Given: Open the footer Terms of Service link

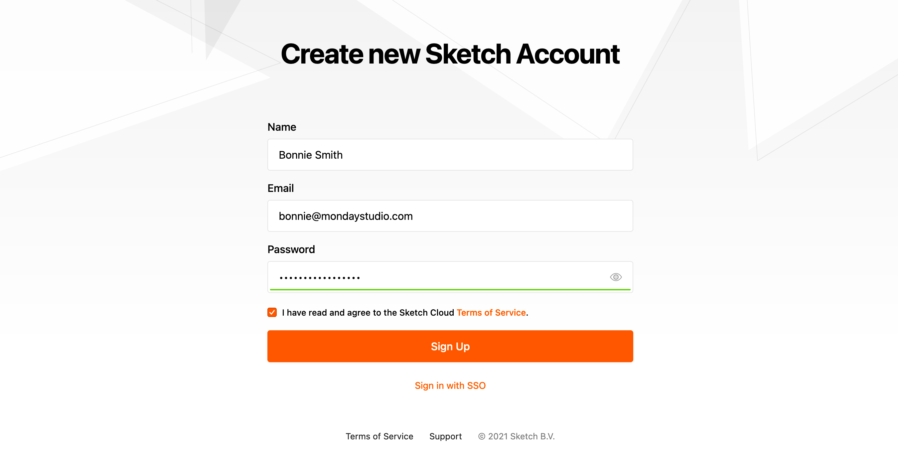Looking at the screenshot, I should 379,436.
